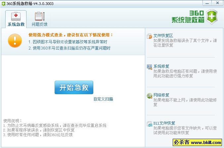
Task: Start the scan with 开始急救 button
Action: [x=74, y=88]
